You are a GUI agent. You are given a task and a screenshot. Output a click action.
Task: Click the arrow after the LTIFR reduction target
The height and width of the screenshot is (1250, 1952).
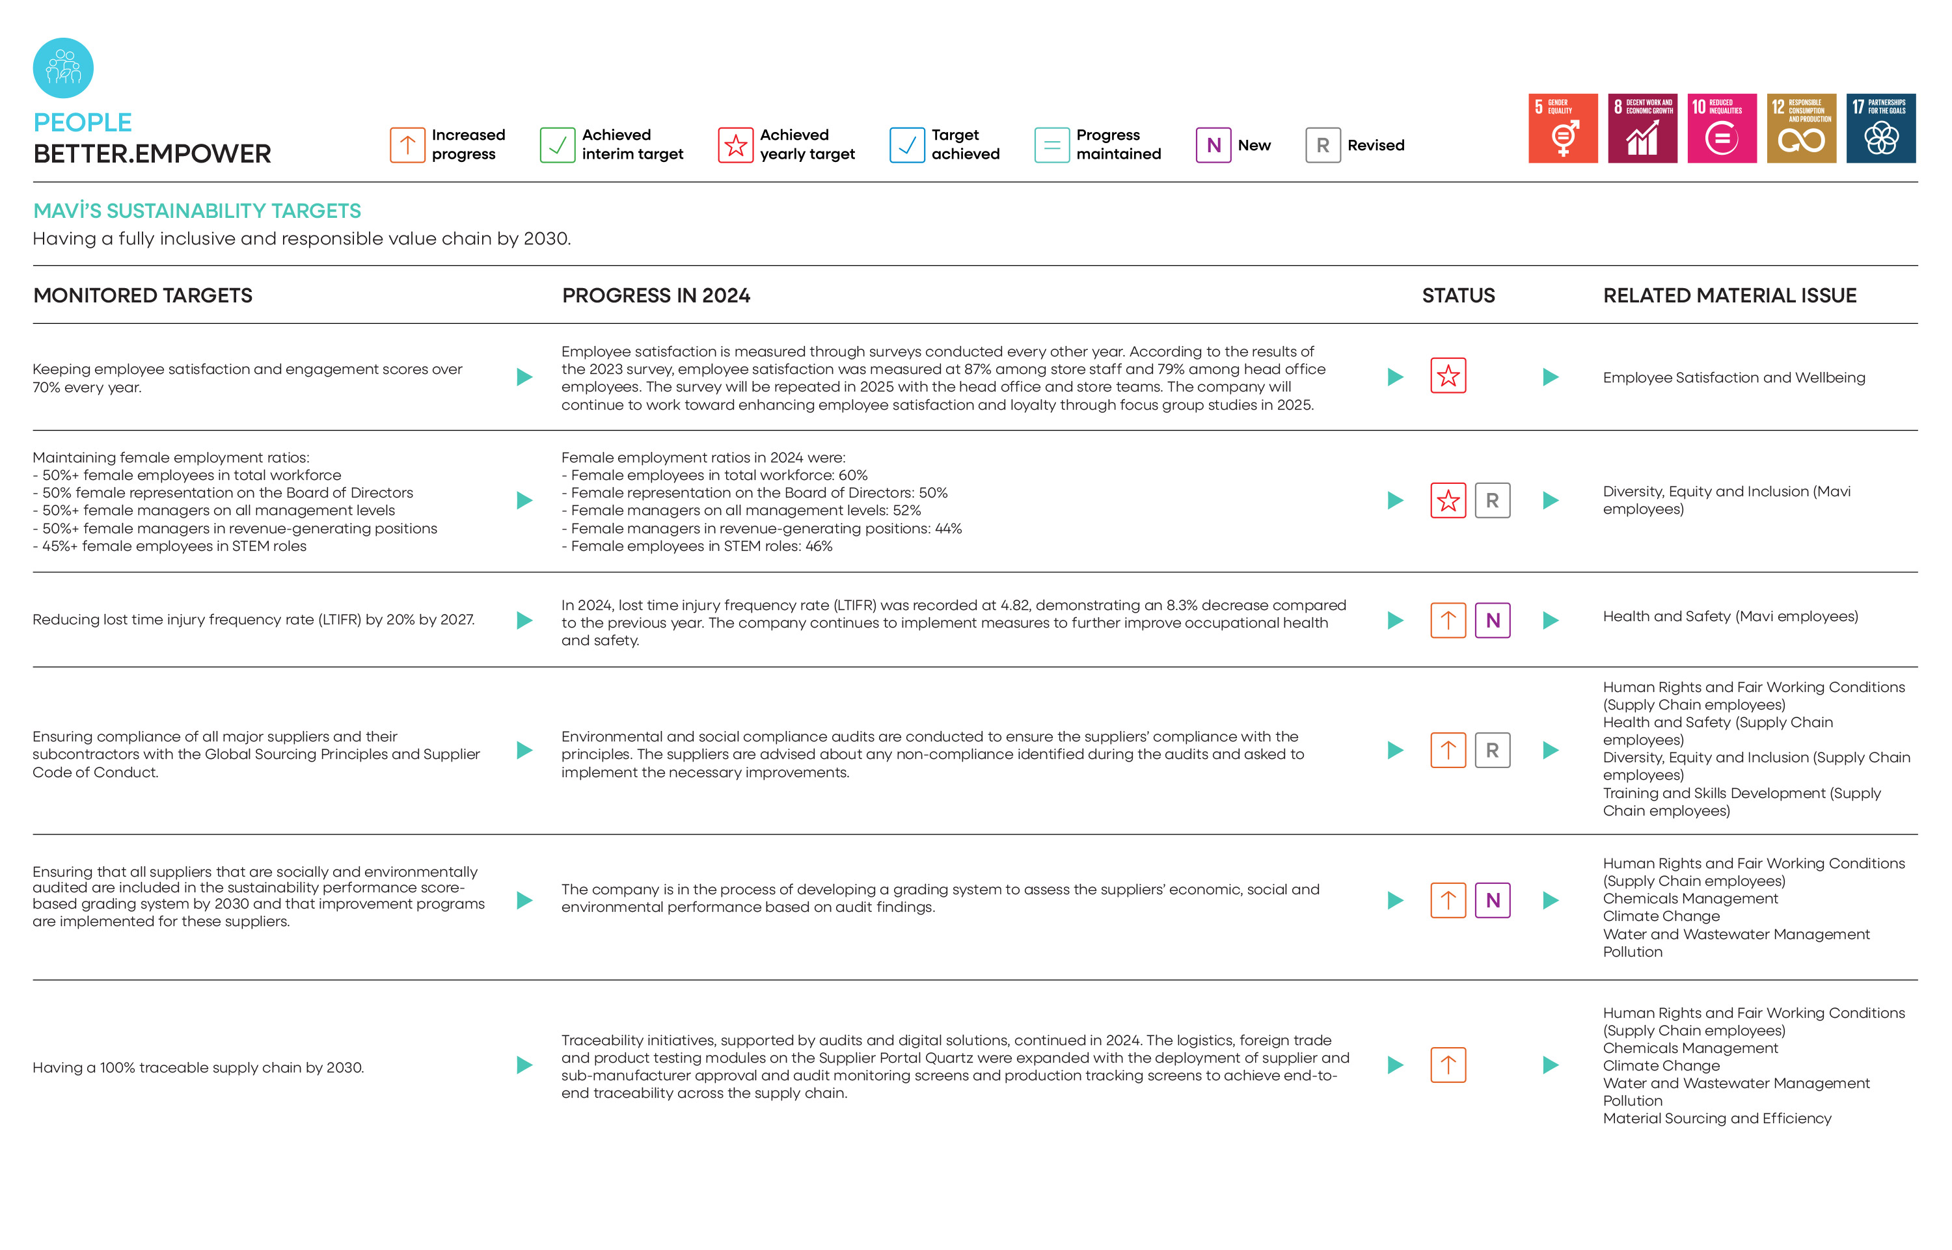[x=524, y=620]
